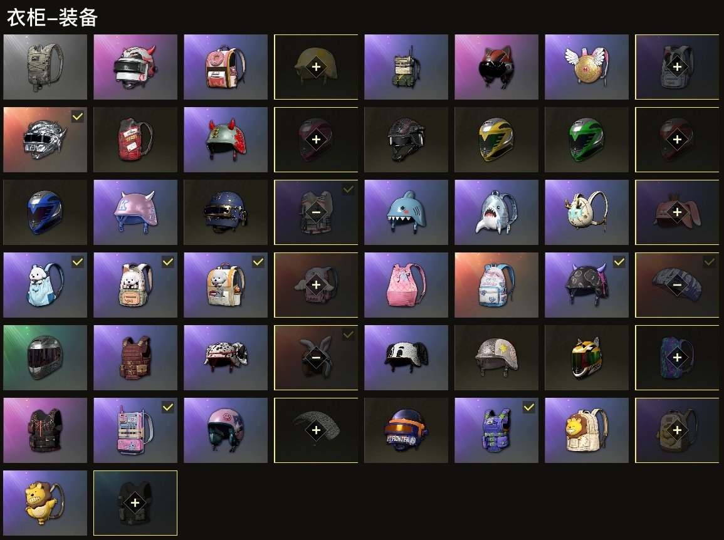Select the white-winged golden shield backpack
This screenshot has width=724, height=540.
pyautogui.click(x=586, y=67)
